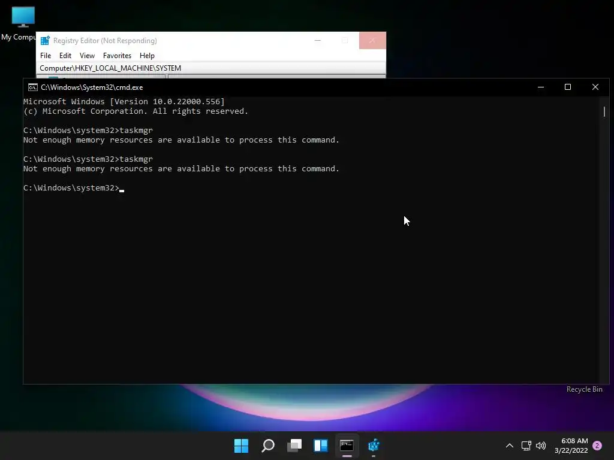The image size is (614, 460).
Task: Open the Windows Start menu
Action: (241, 446)
